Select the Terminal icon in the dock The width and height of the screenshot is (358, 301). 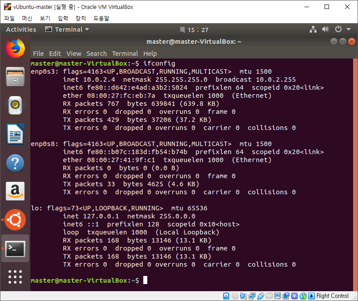[x=15, y=248]
